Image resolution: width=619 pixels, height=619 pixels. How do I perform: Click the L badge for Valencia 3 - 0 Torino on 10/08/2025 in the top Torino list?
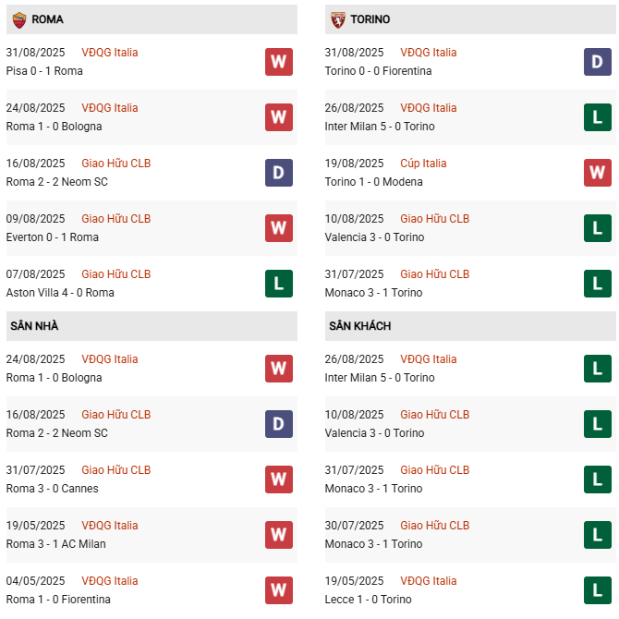coord(597,228)
